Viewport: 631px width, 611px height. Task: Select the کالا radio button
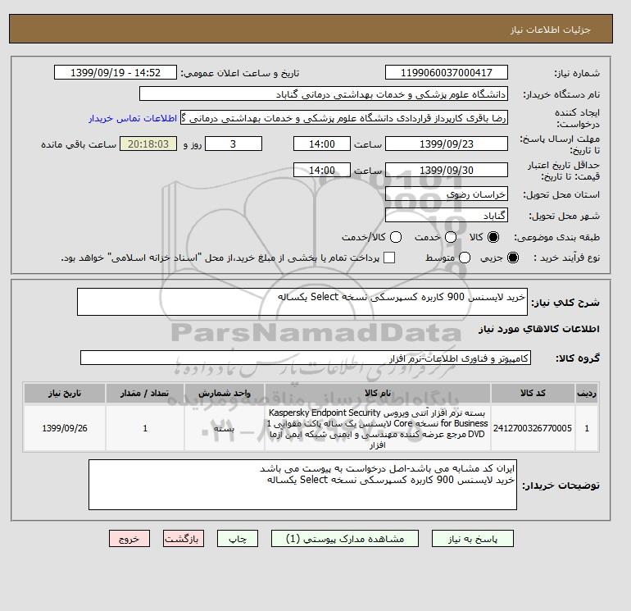(493, 237)
